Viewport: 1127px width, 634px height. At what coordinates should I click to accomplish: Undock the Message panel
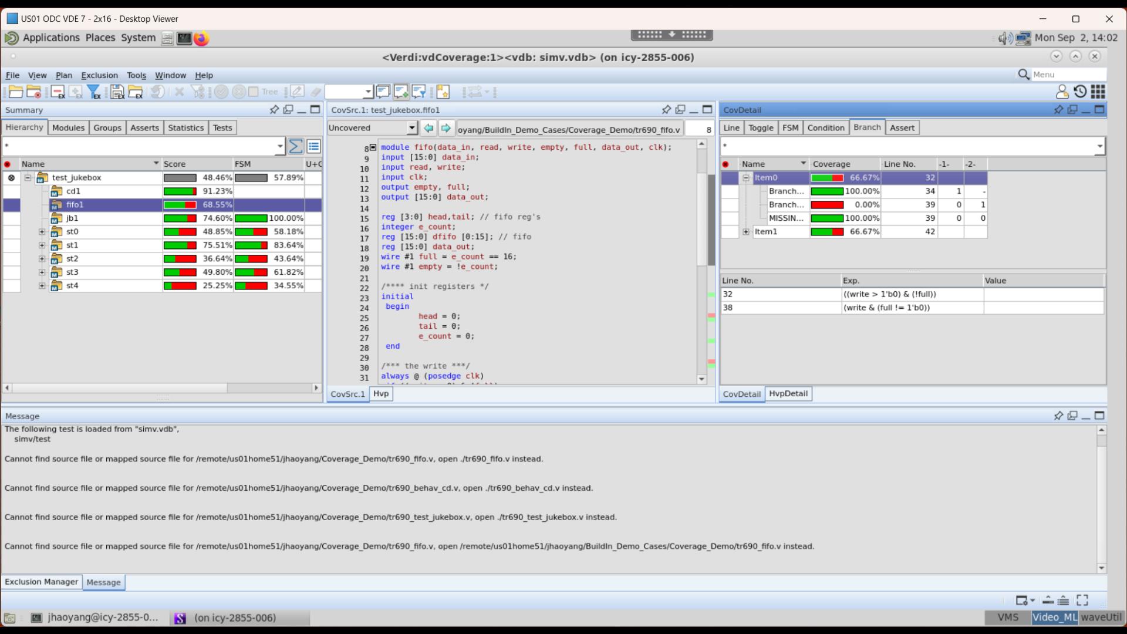[1072, 416]
